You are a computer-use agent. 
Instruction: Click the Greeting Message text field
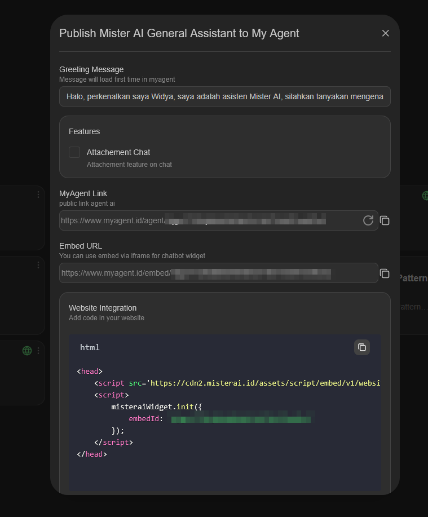tap(224, 96)
